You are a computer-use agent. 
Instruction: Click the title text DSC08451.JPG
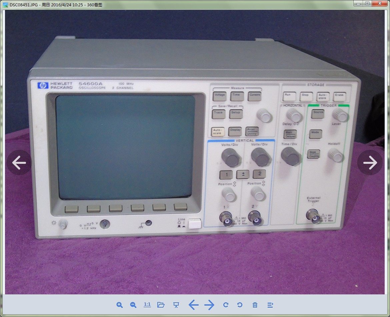tap(24, 5)
